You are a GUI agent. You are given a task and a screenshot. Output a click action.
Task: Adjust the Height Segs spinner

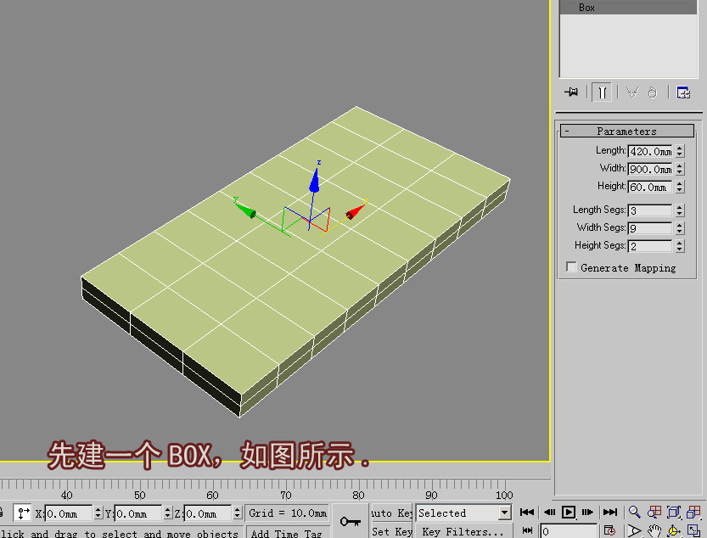point(680,246)
